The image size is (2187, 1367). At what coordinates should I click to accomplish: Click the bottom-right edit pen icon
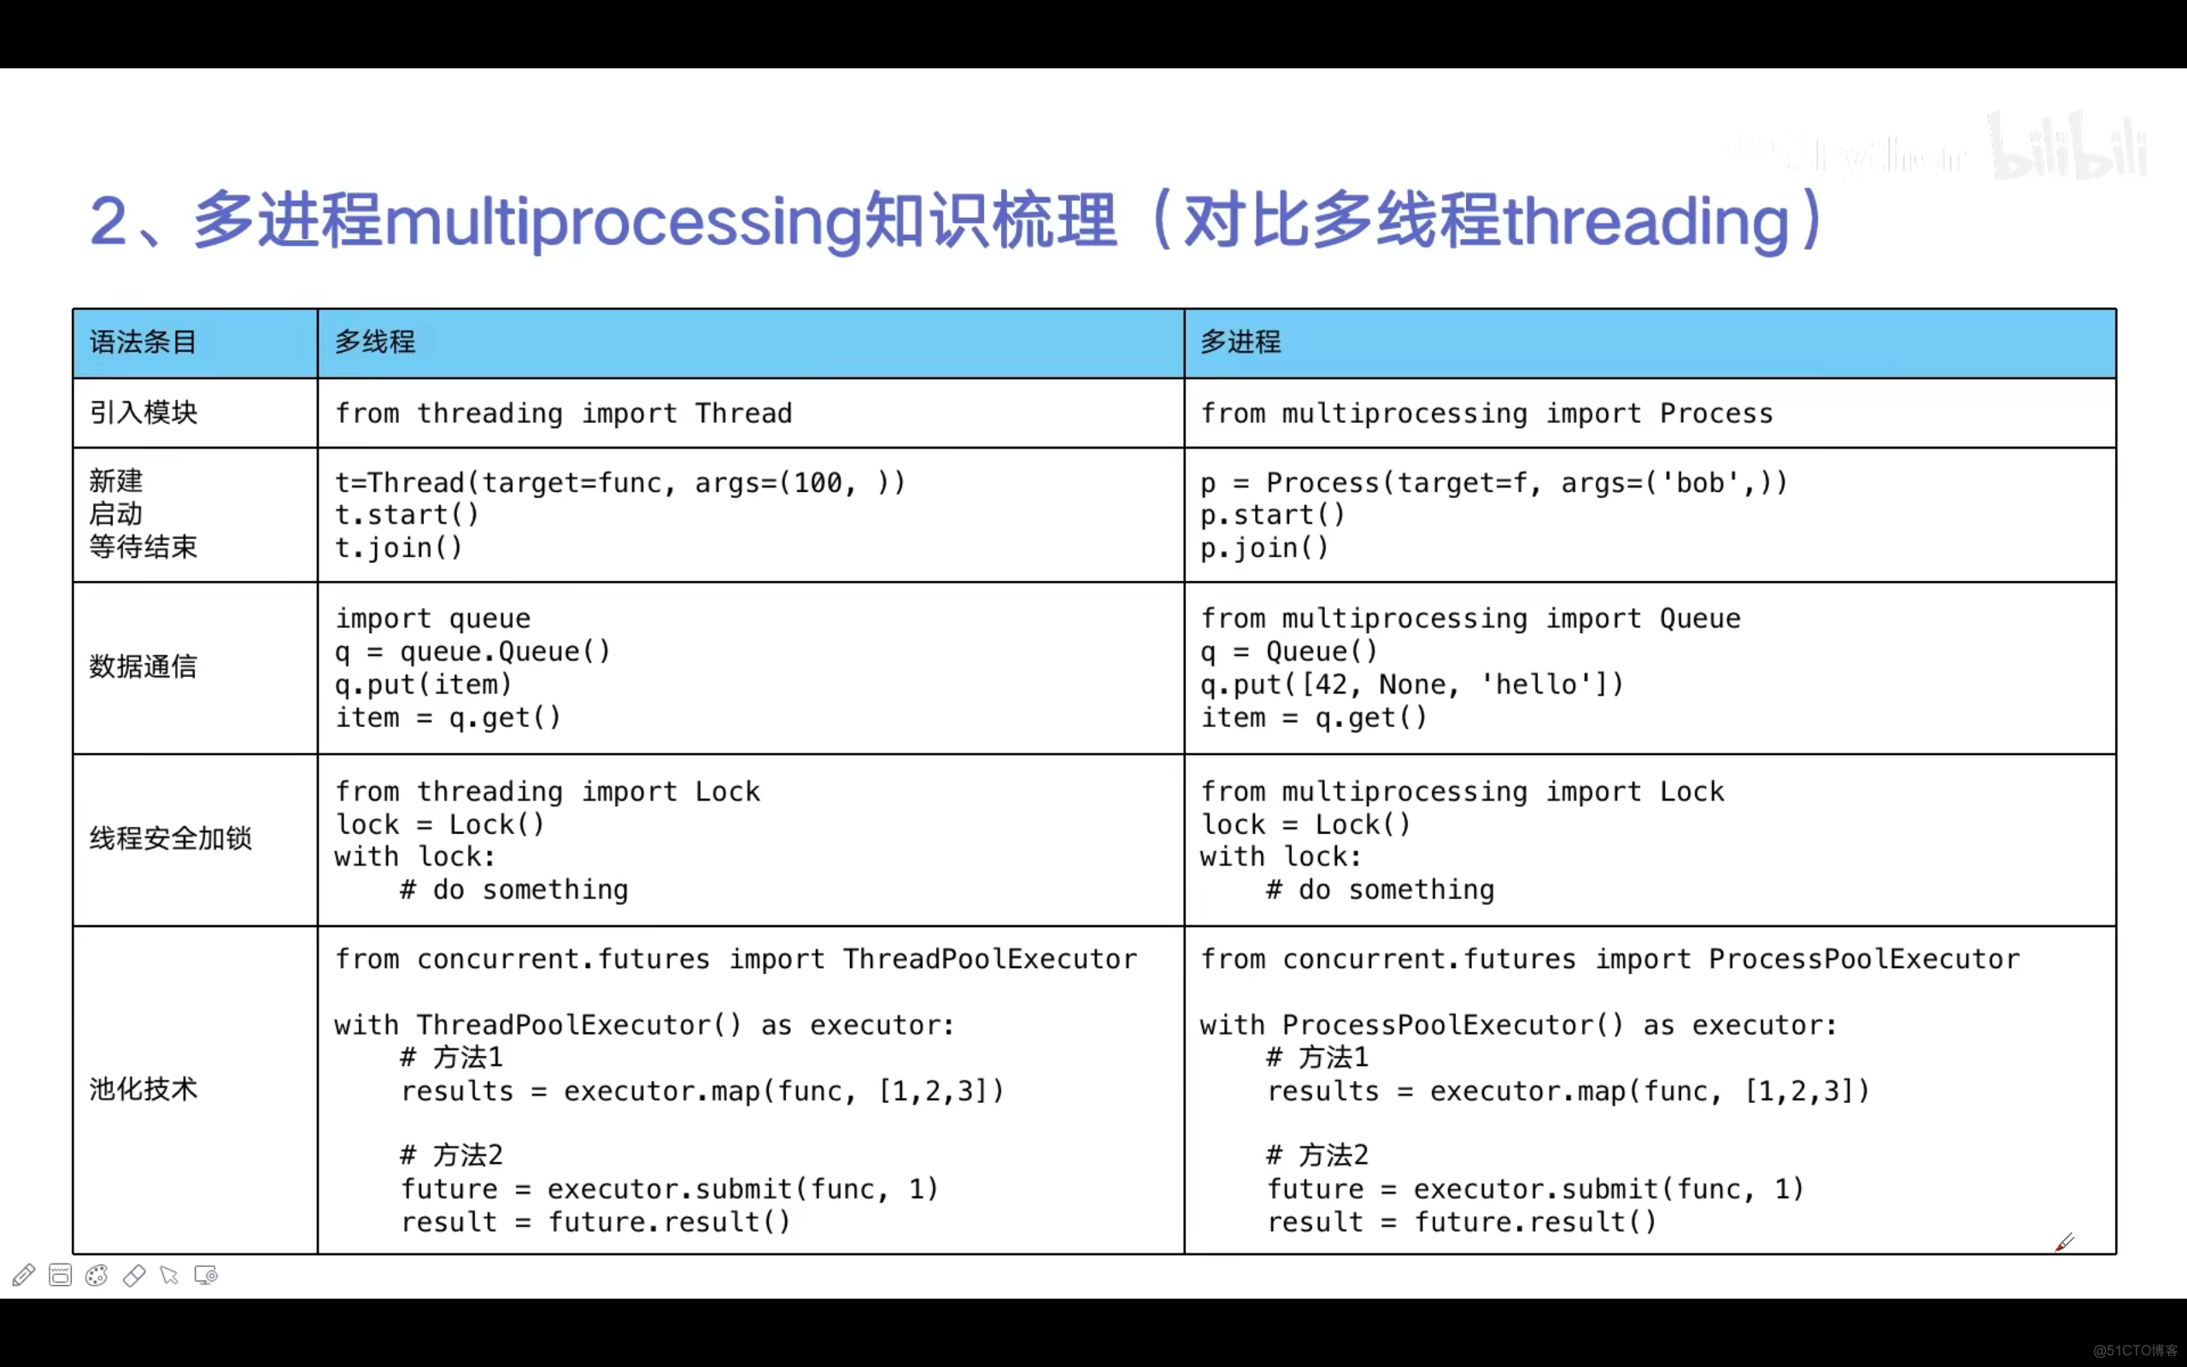coord(2064,1238)
